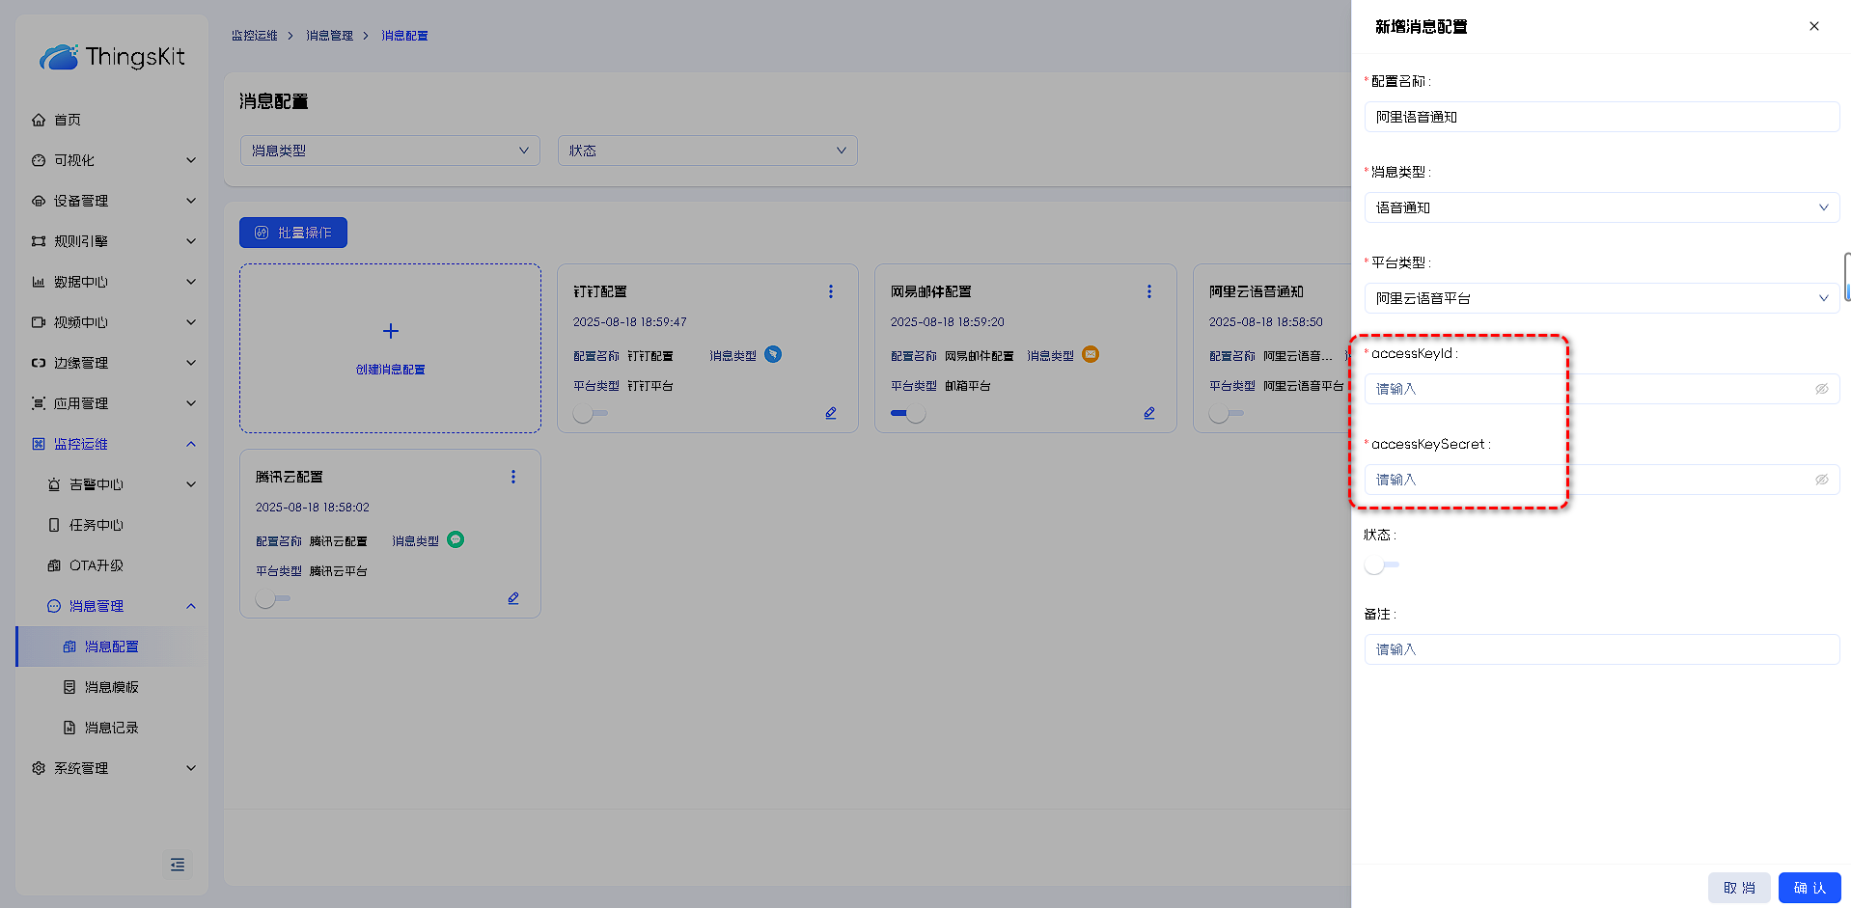Close the 新增消息配置 drawer
Screen dimensions: 1851x908
tap(1813, 26)
